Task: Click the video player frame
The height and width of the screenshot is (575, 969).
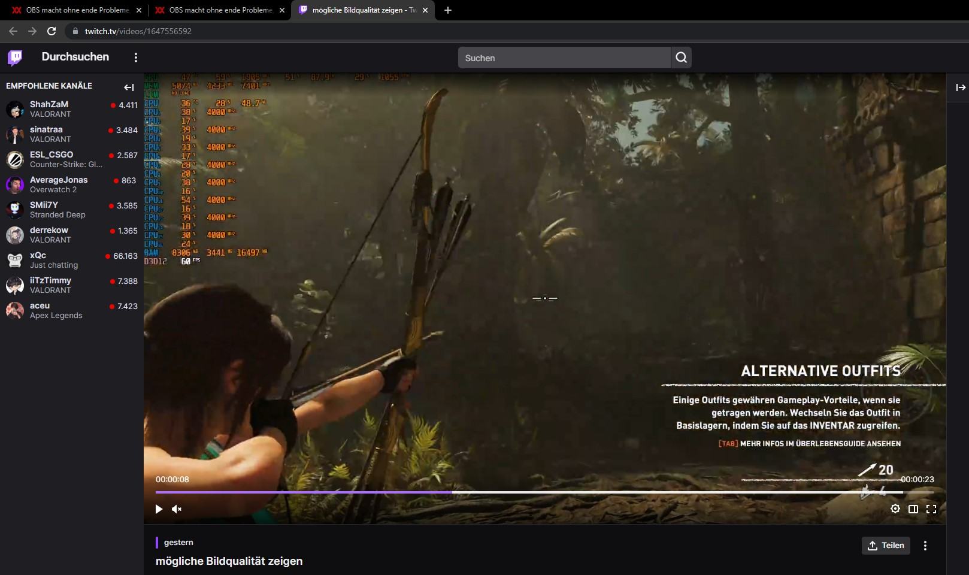Action: pos(545,298)
